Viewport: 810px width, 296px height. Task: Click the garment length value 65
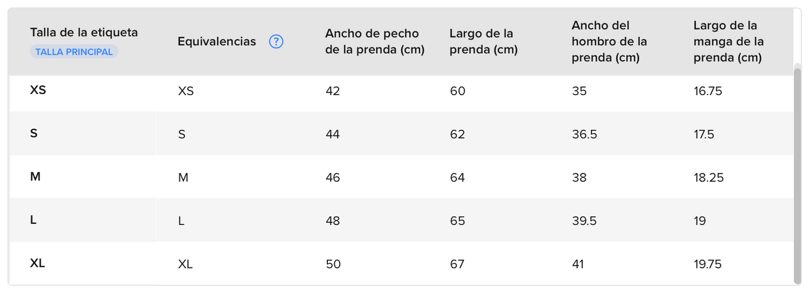(x=457, y=221)
